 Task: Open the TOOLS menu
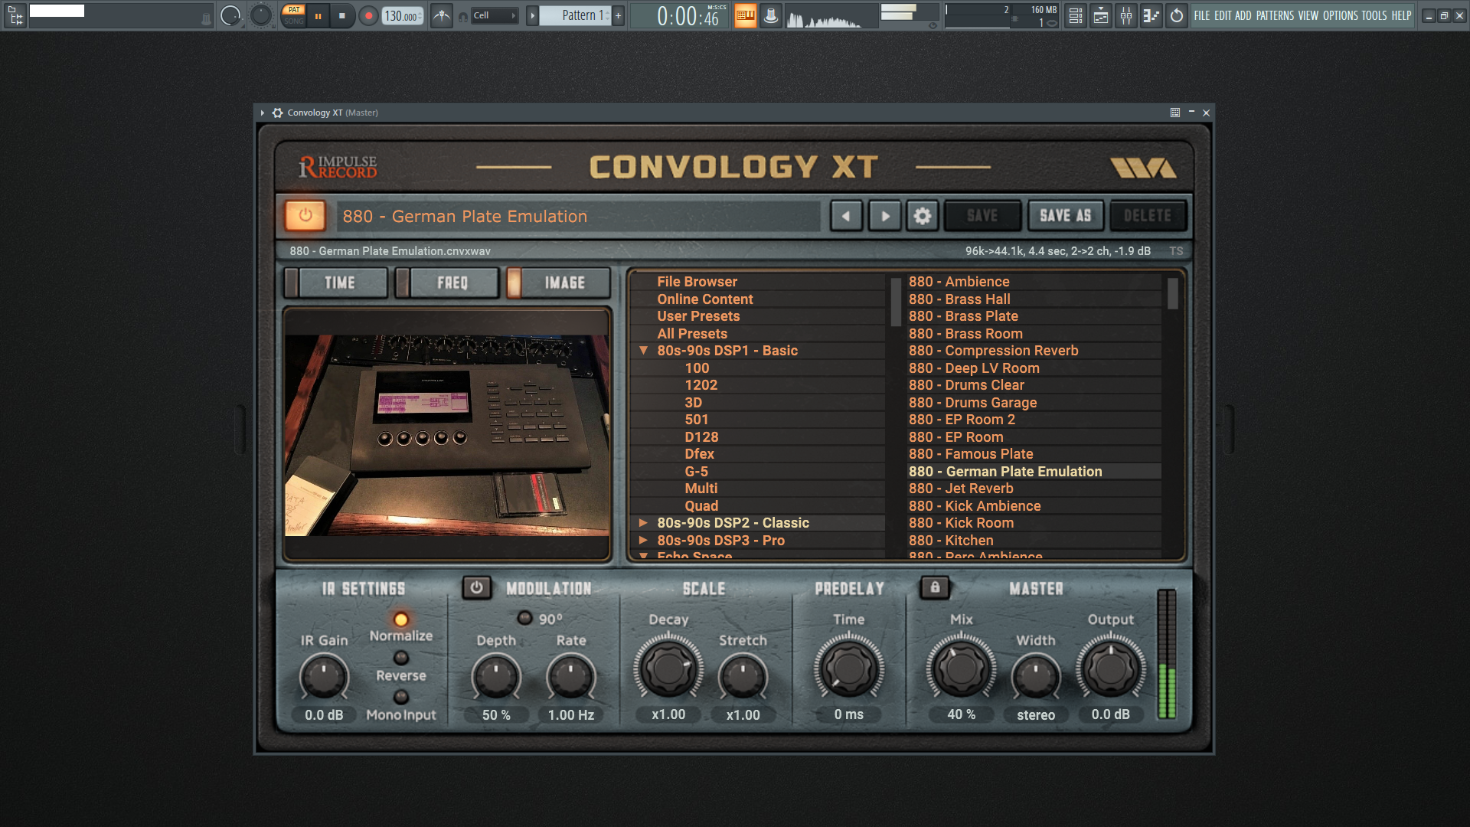pos(1374,15)
